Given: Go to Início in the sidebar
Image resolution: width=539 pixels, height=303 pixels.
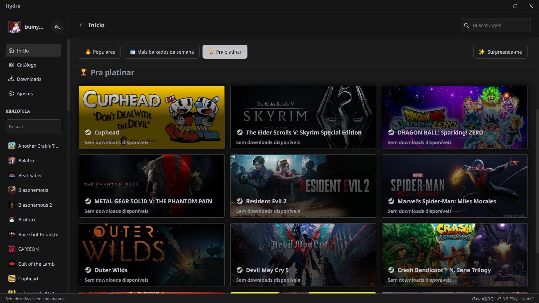Looking at the screenshot, I should (33, 51).
